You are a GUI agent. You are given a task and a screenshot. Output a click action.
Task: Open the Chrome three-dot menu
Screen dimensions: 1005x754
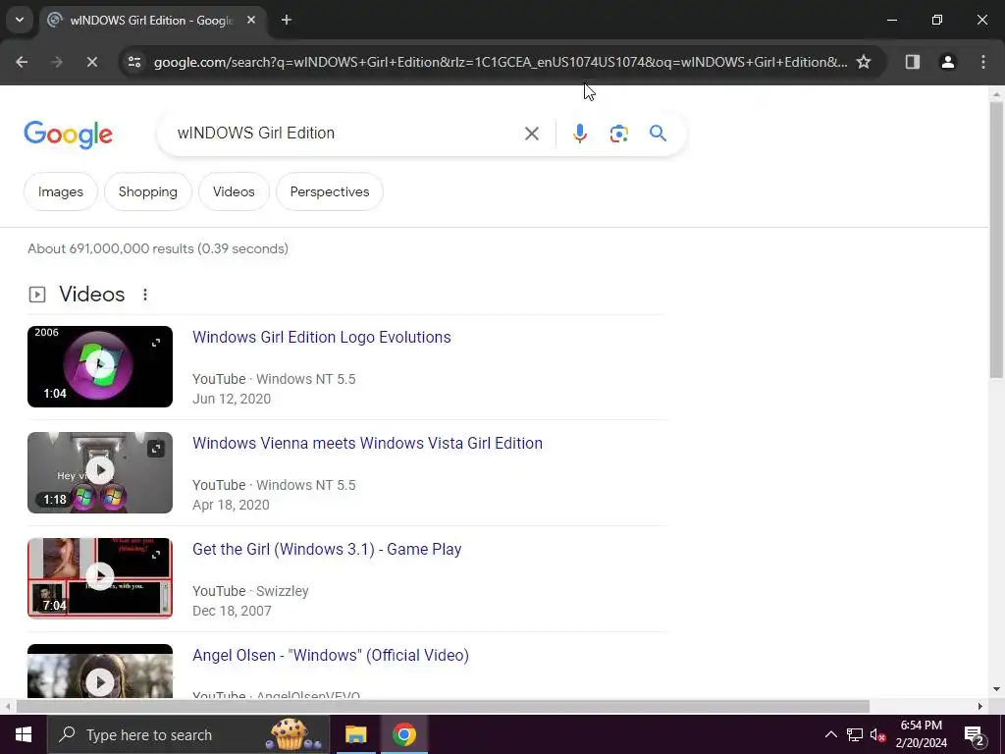[983, 62]
